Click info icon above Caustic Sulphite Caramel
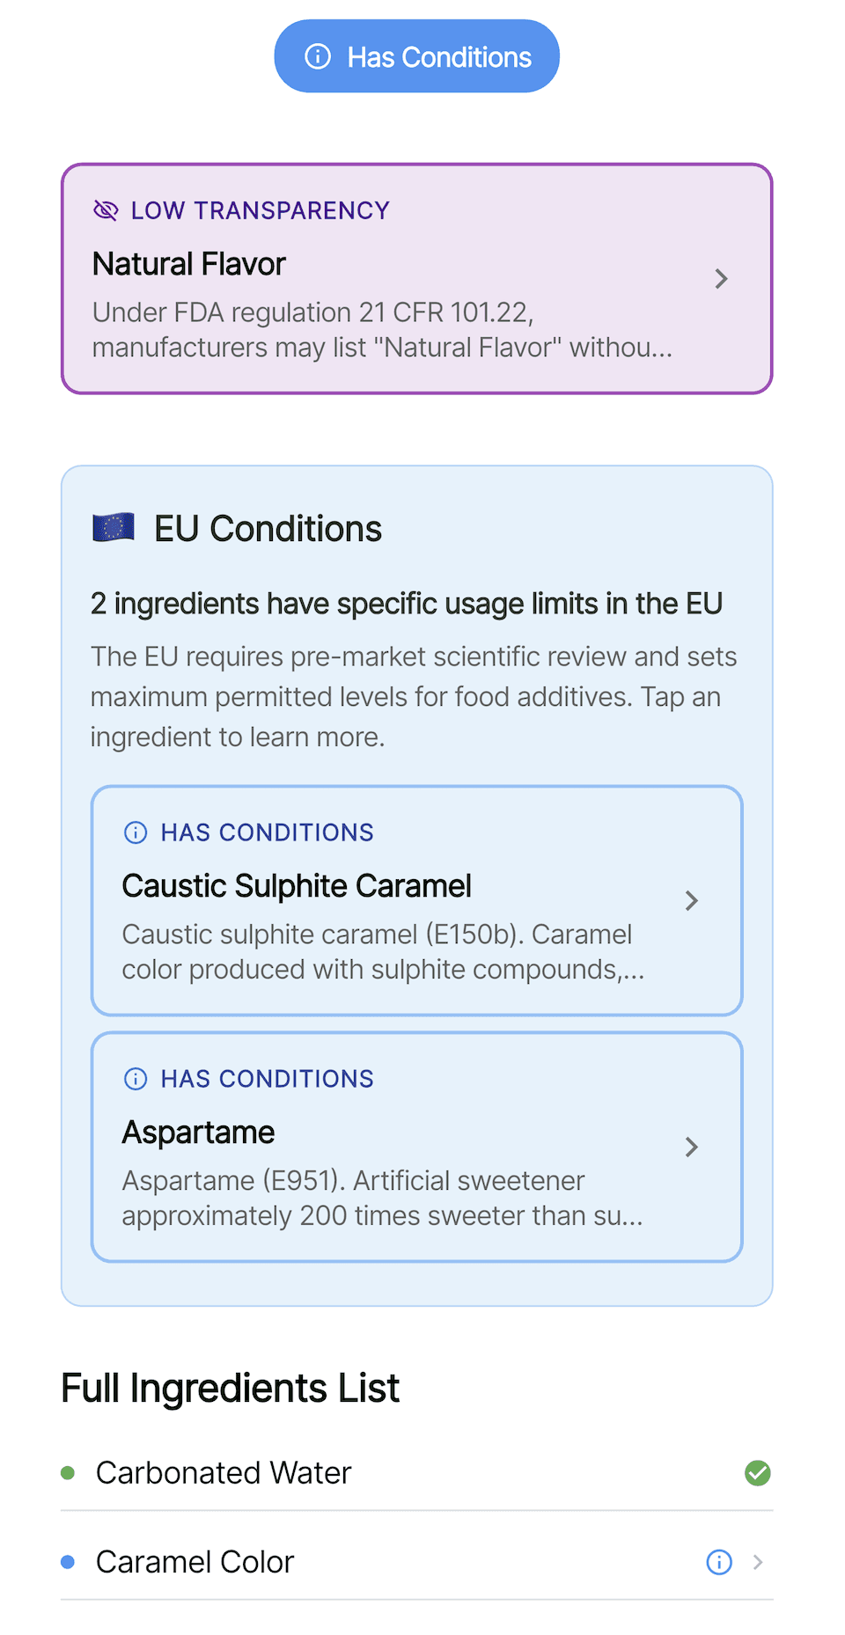 point(136,832)
